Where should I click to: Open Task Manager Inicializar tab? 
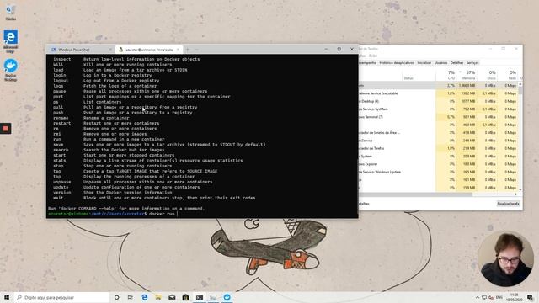pyautogui.click(x=424, y=63)
